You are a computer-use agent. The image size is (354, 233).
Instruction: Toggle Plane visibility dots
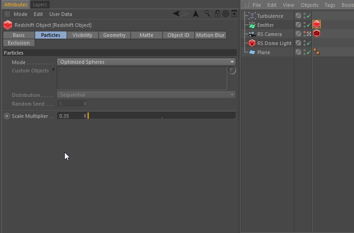[x=304, y=52]
